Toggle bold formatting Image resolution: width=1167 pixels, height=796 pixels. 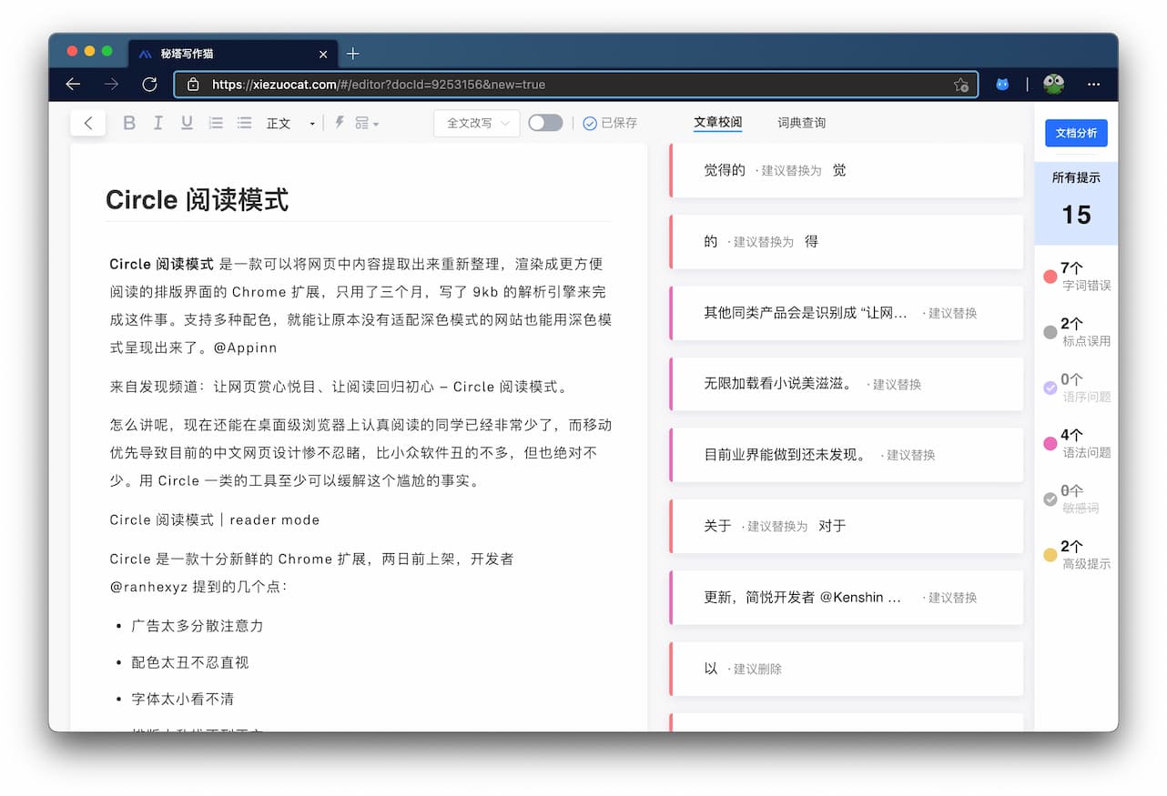129,123
